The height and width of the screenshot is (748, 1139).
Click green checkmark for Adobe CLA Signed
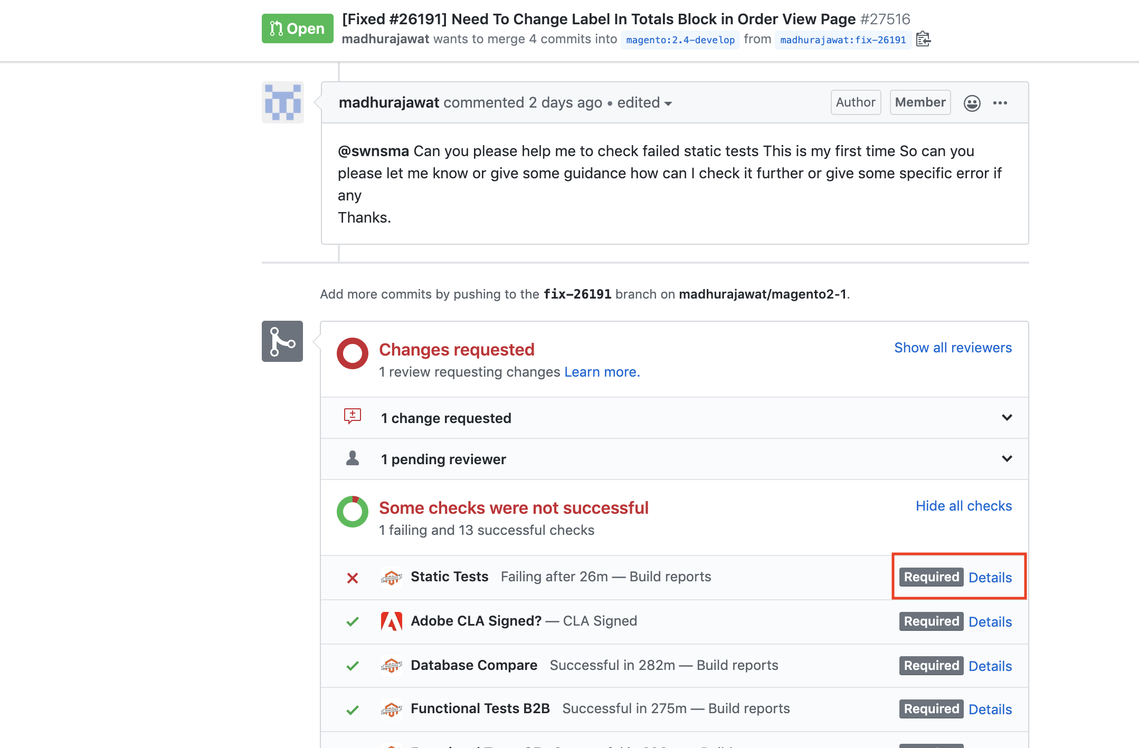[353, 621]
